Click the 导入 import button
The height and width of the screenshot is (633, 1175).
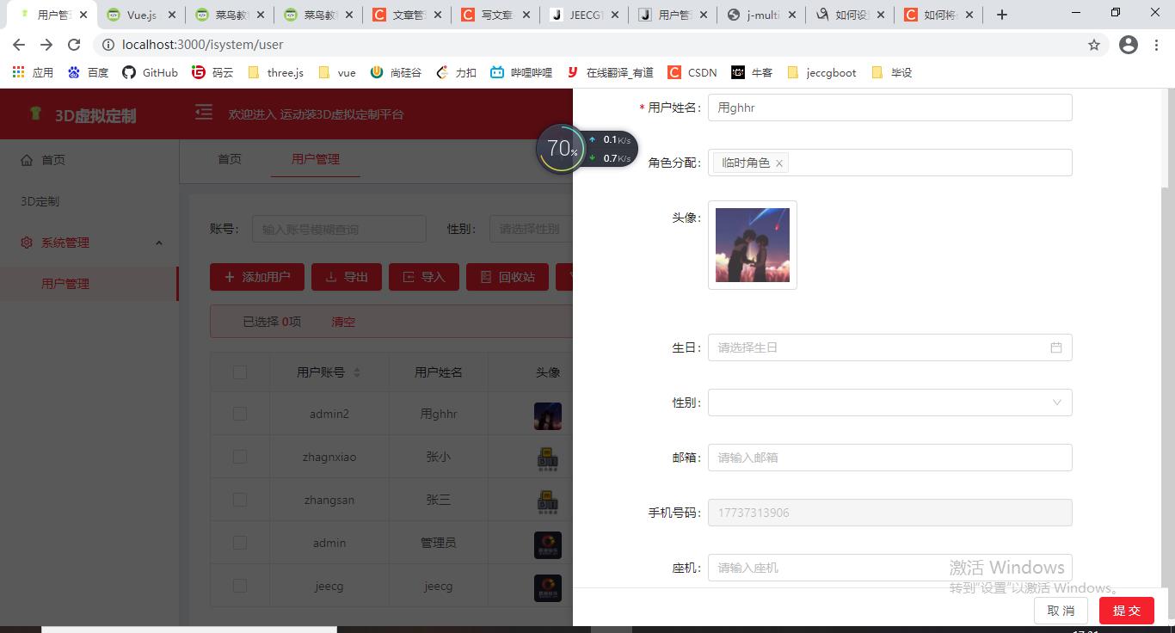click(x=424, y=277)
